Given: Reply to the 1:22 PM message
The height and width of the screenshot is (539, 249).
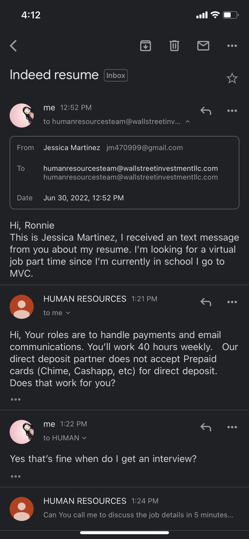Looking at the screenshot, I should coord(206,427).
